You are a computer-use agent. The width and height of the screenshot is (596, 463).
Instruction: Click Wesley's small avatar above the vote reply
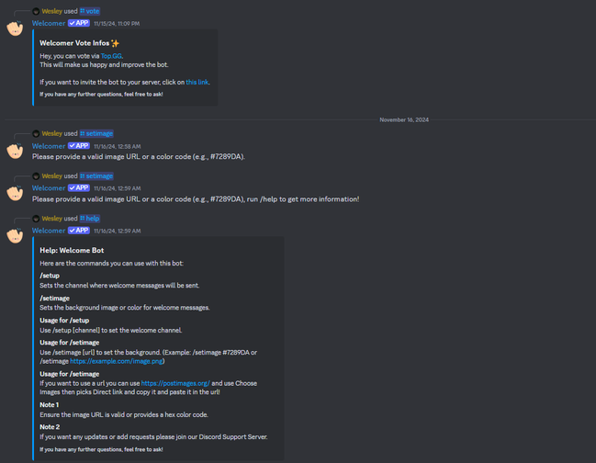coord(36,11)
